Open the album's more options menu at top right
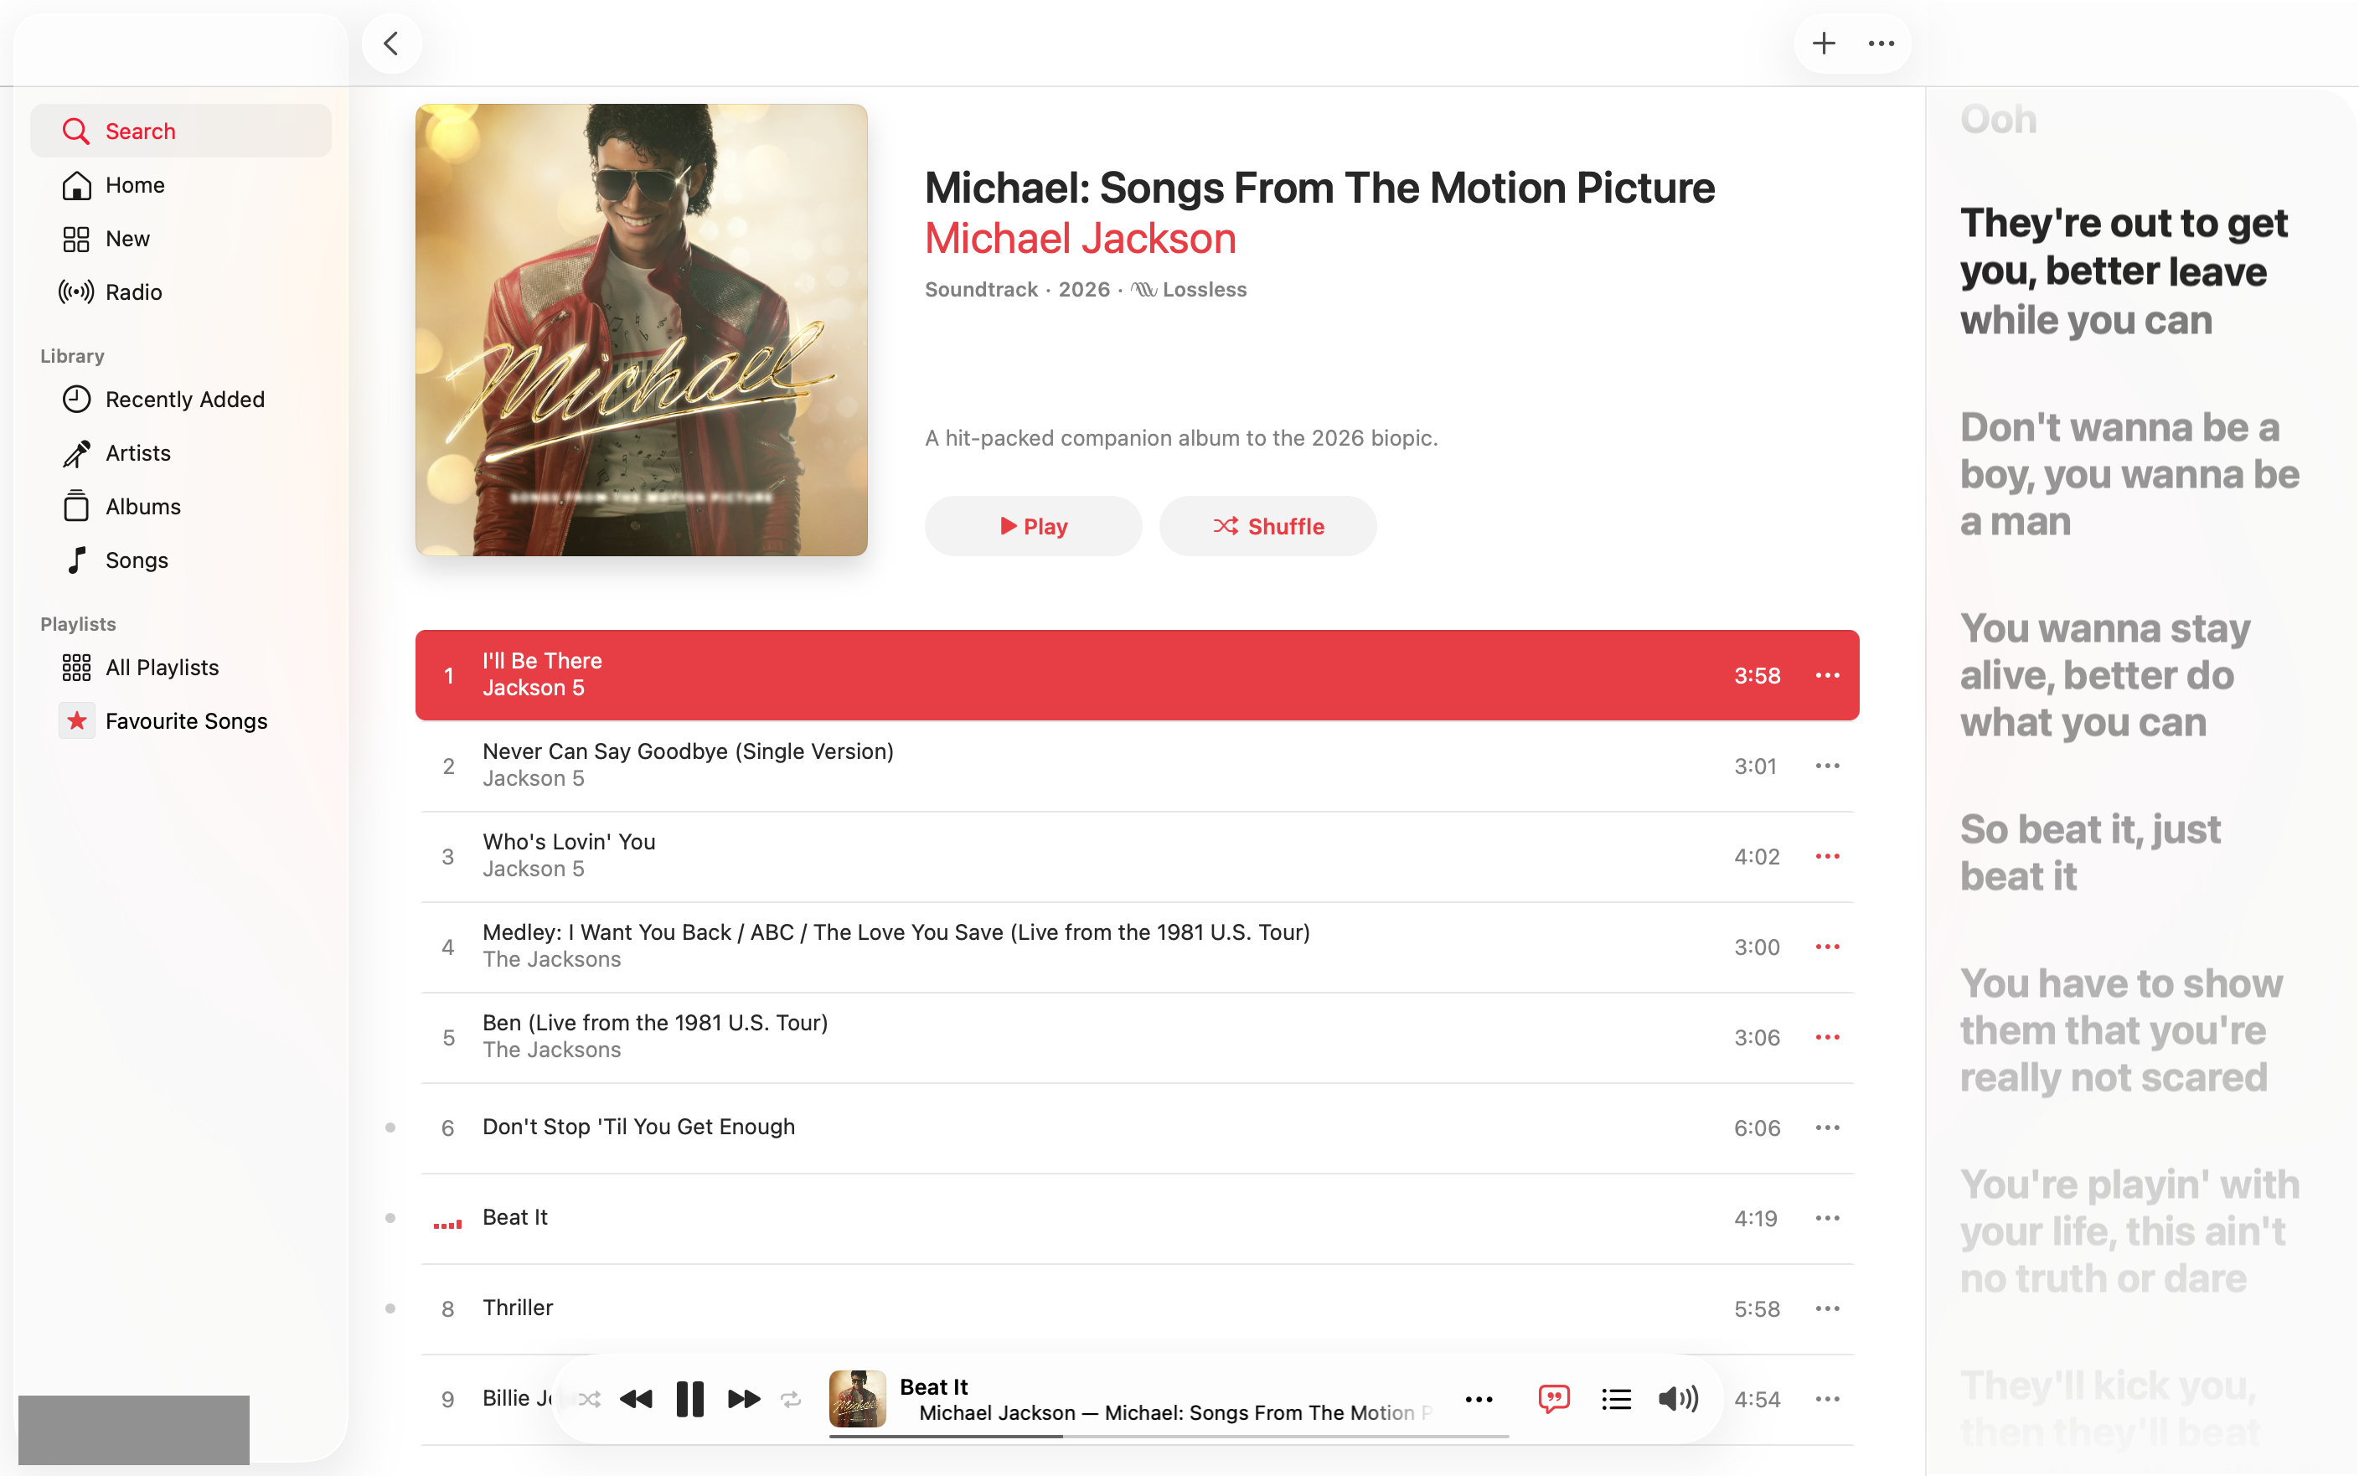 click(1881, 44)
